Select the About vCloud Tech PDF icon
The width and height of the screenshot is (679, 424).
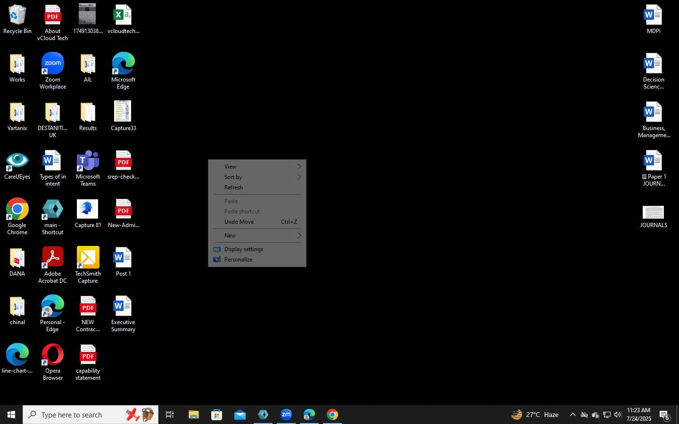tap(53, 23)
